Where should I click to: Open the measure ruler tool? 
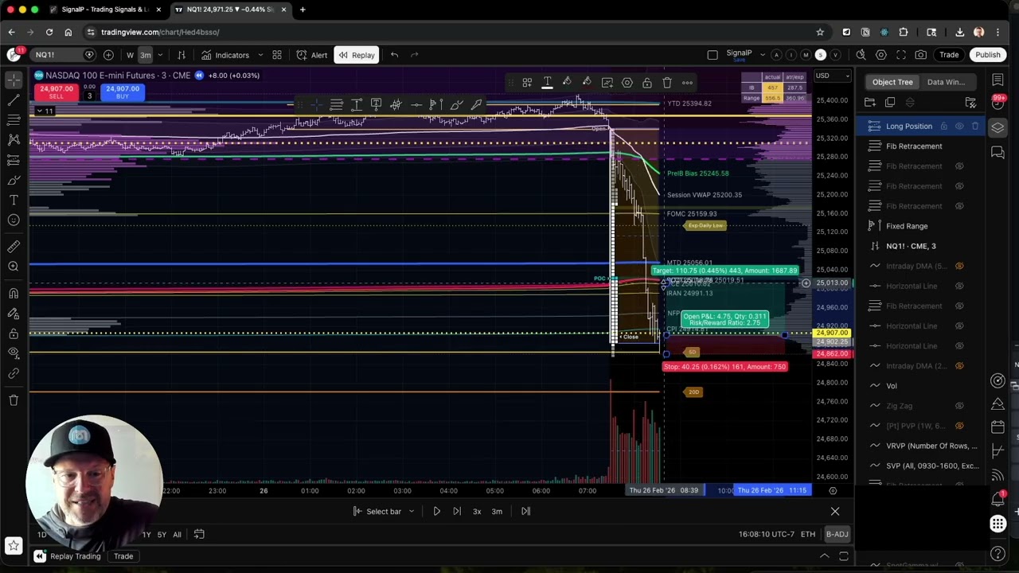(x=14, y=247)
